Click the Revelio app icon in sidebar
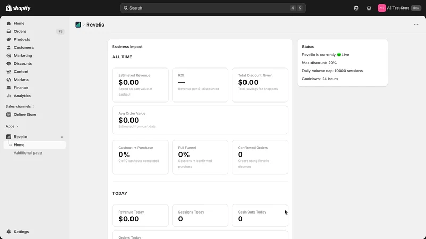Screen dimensions: 426x239 (9, 137)
